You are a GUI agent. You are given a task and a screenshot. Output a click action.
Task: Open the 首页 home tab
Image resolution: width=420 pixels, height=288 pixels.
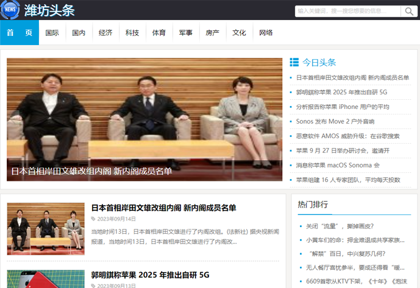click(x=20, y=33)
